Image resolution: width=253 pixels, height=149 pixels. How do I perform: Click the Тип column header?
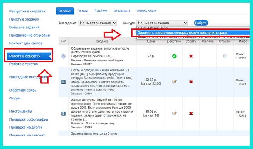63,41
